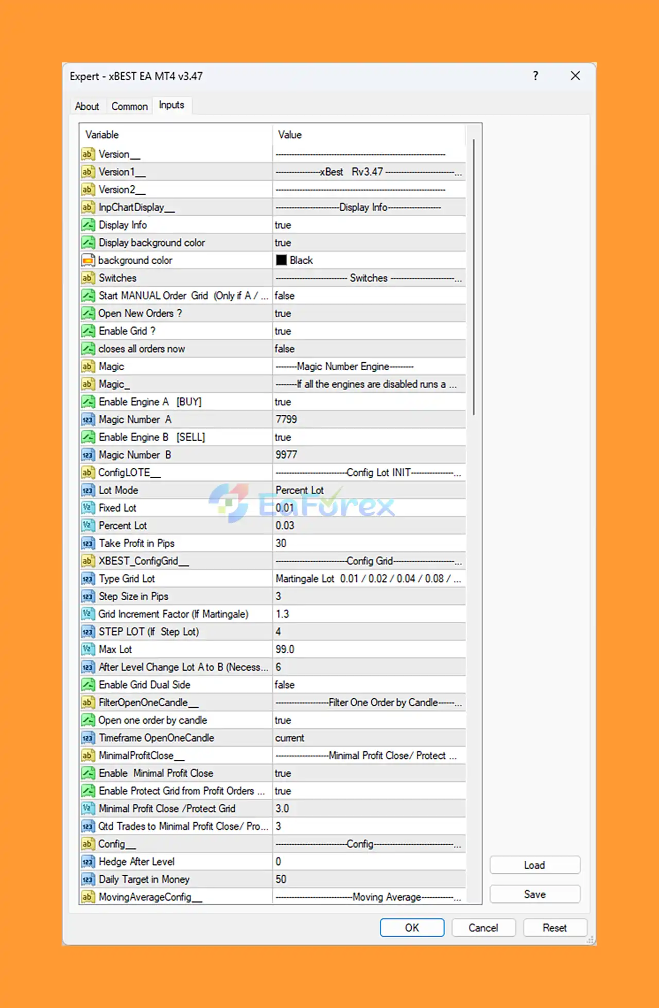
Task: Click the Value column header
Action: (x=369, y=135)
